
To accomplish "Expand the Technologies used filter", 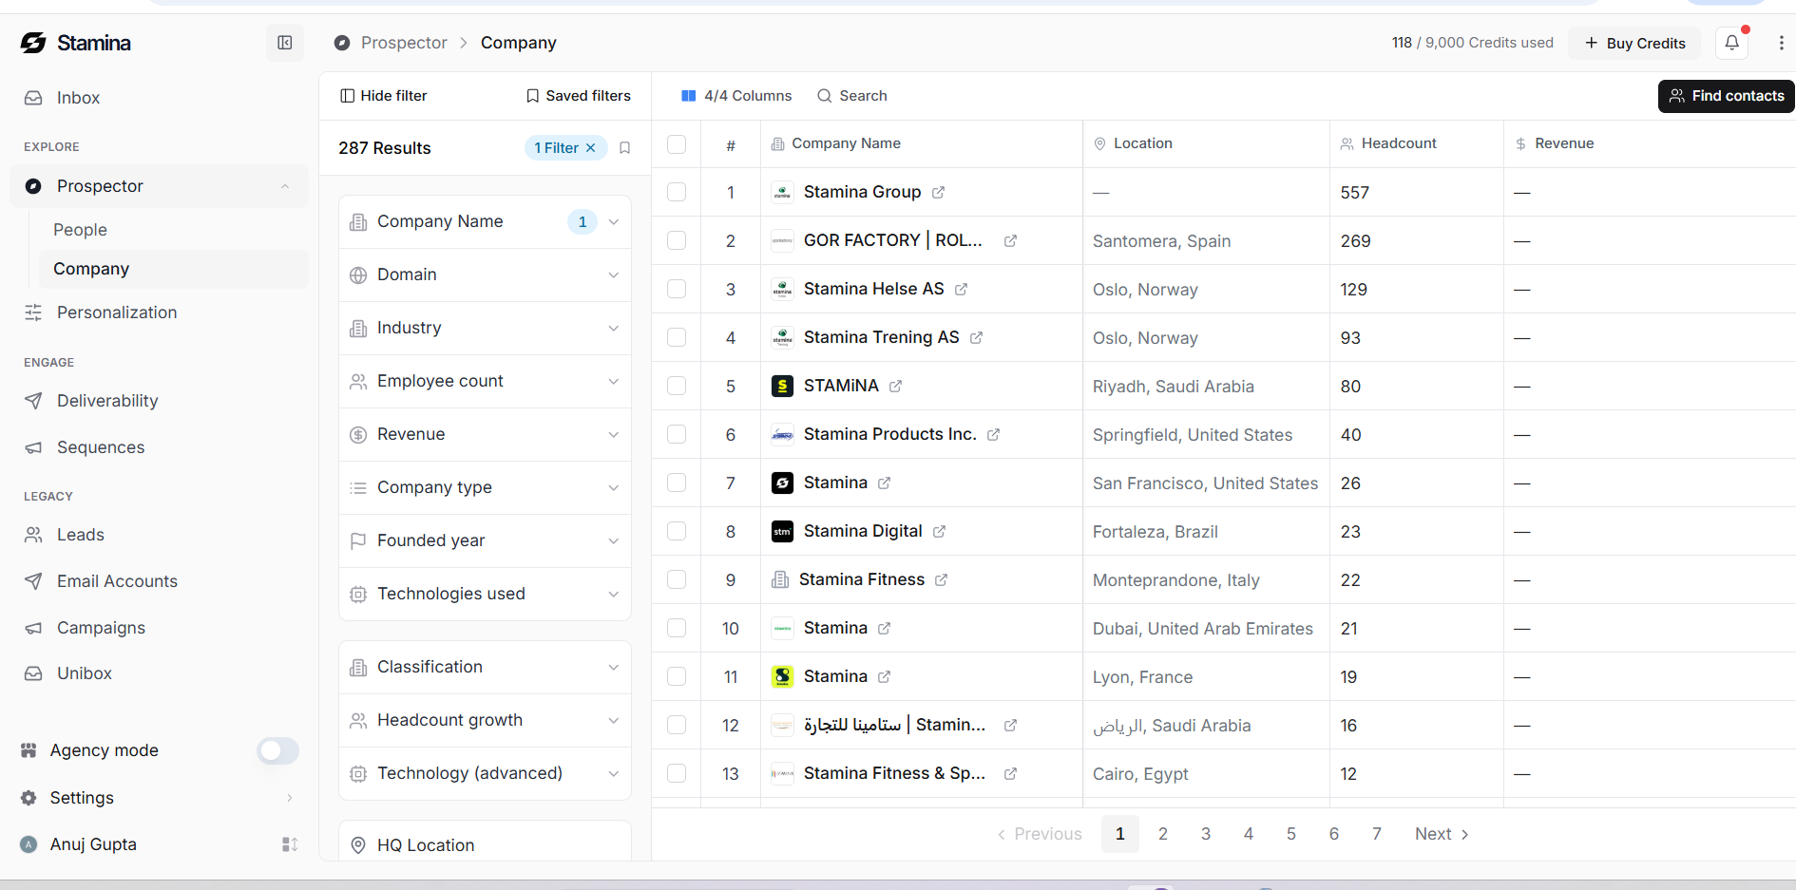I will [485, 595].
